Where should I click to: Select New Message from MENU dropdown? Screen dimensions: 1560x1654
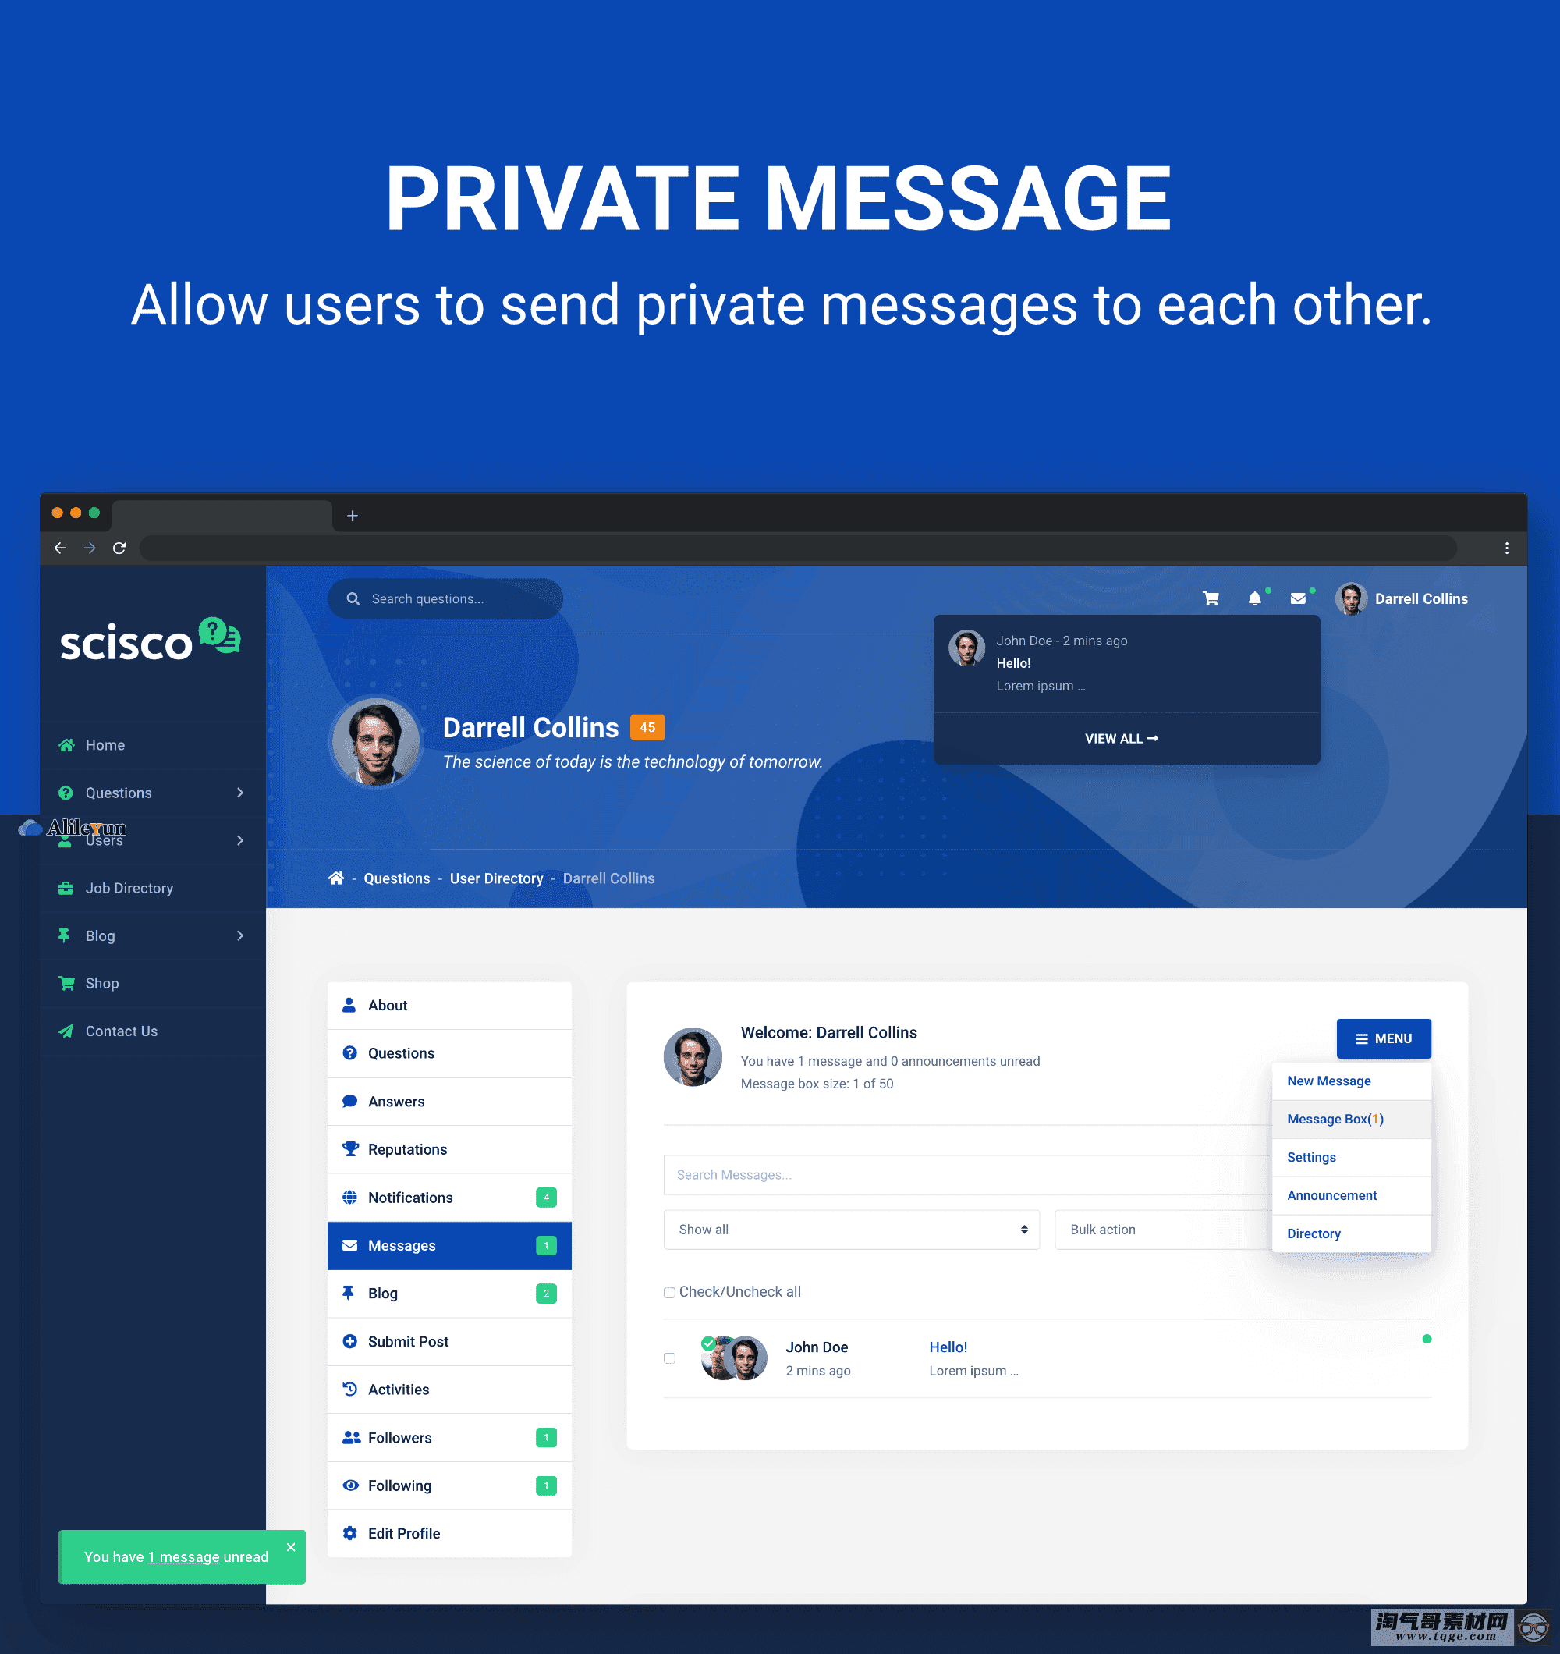pyautogui.click(x=1330, y=1081)
